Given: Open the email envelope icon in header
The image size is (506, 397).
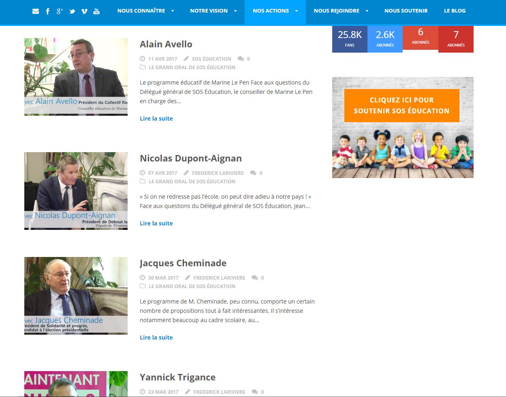Looking at the screenshot, I should coord(36,11).
